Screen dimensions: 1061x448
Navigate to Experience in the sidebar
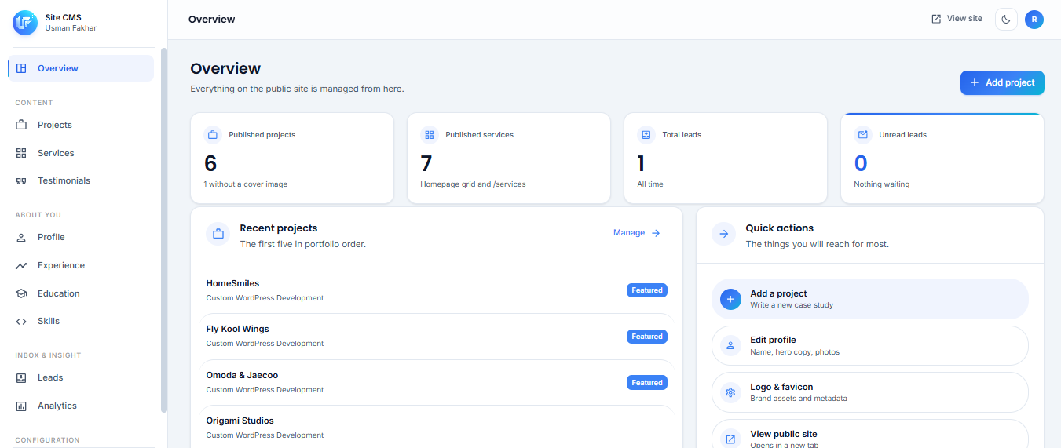pyautogui.click(x=81, y=265)
